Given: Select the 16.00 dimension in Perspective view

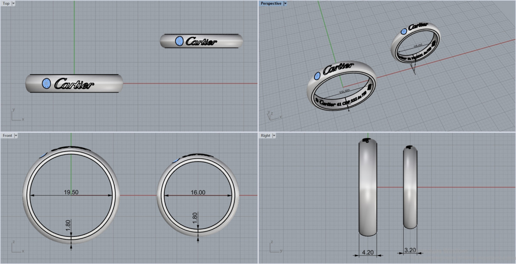Looking at the screenshot, I should tap(418, 45).
